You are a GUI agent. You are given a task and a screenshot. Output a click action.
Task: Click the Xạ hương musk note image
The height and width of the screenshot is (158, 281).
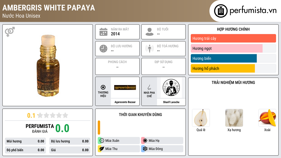coord(234,118)
